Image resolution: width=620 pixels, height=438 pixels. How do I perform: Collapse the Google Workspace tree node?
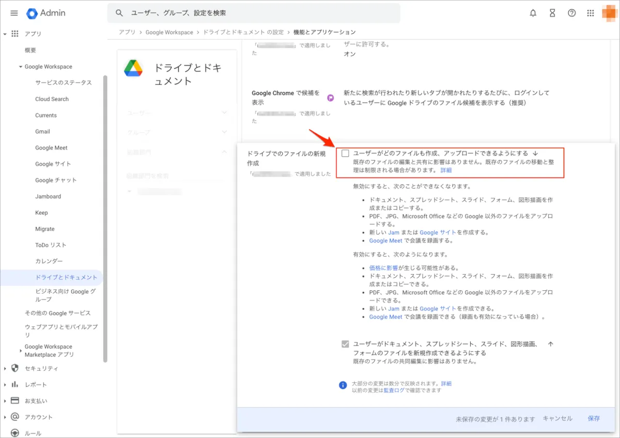tap(21, 67)
